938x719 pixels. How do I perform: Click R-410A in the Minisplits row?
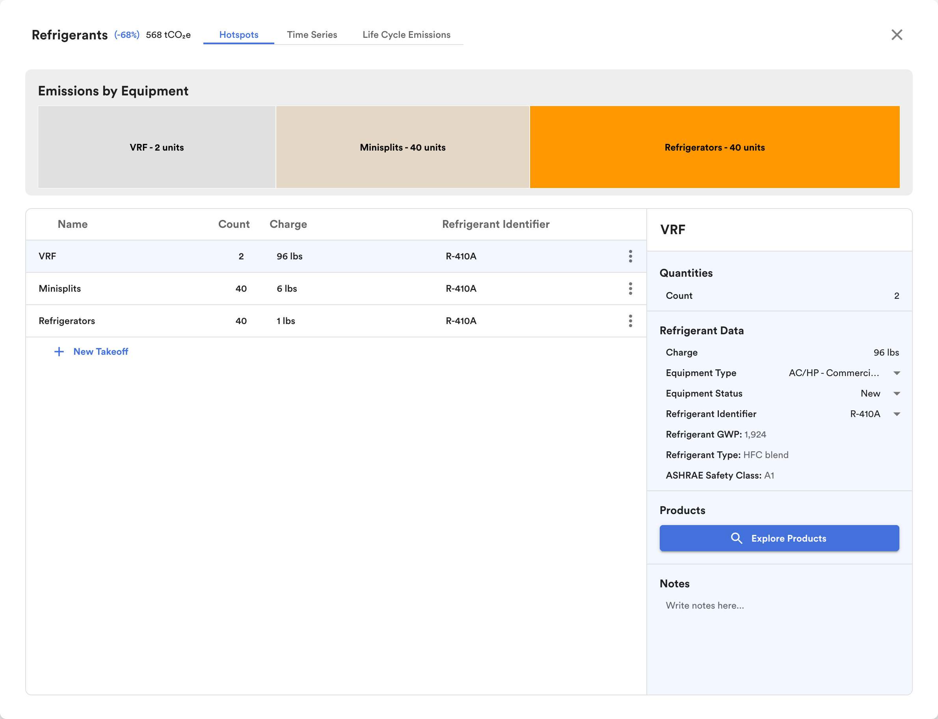coord(461,289)
